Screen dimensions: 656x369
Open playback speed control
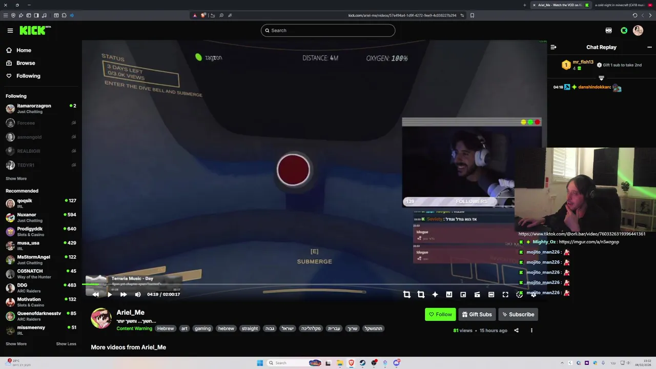[x=519, y=294]
